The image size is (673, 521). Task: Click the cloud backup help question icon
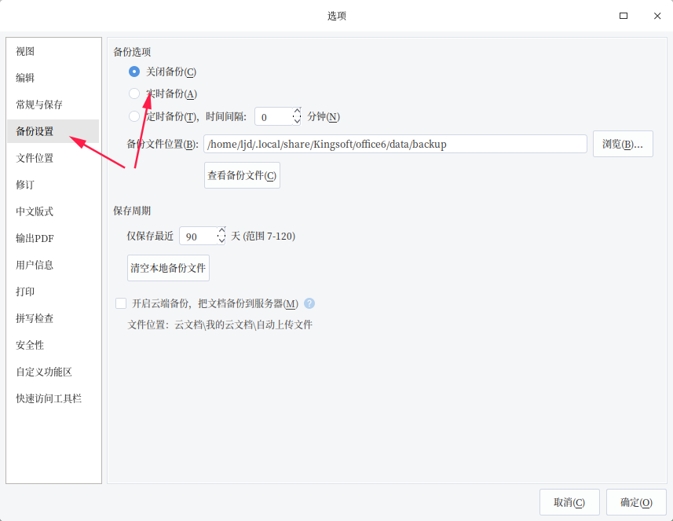(309, 303)
